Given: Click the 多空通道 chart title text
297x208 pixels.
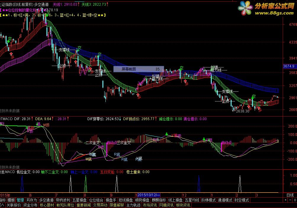Looking at the screenshot, I should 41,4.
